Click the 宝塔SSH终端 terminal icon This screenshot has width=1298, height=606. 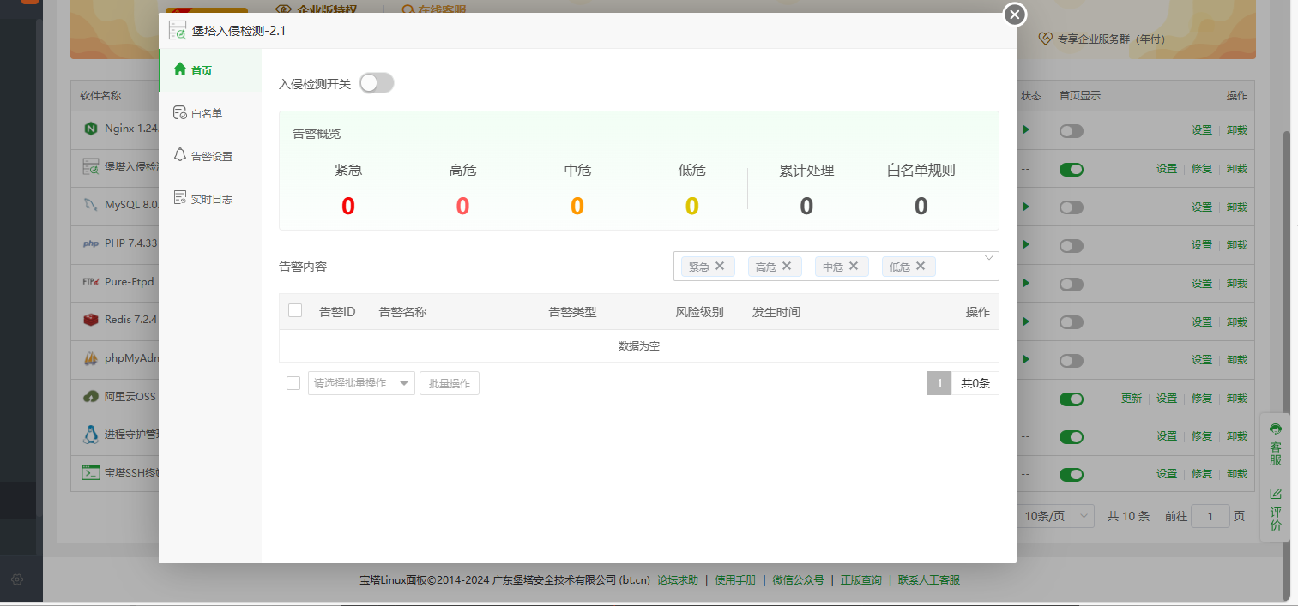(x=90, y=472)
